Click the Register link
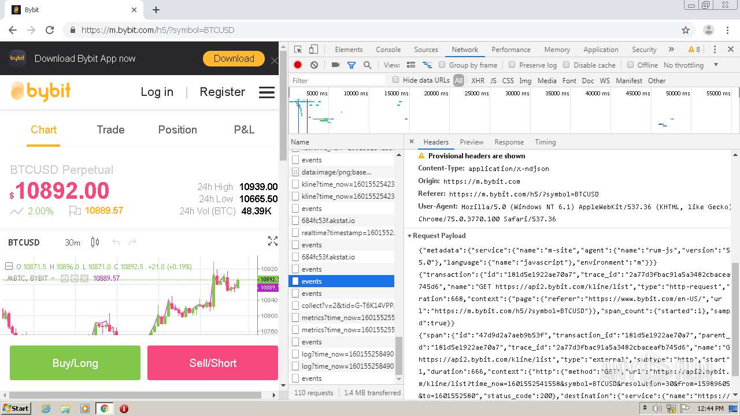 click(222, 92)
